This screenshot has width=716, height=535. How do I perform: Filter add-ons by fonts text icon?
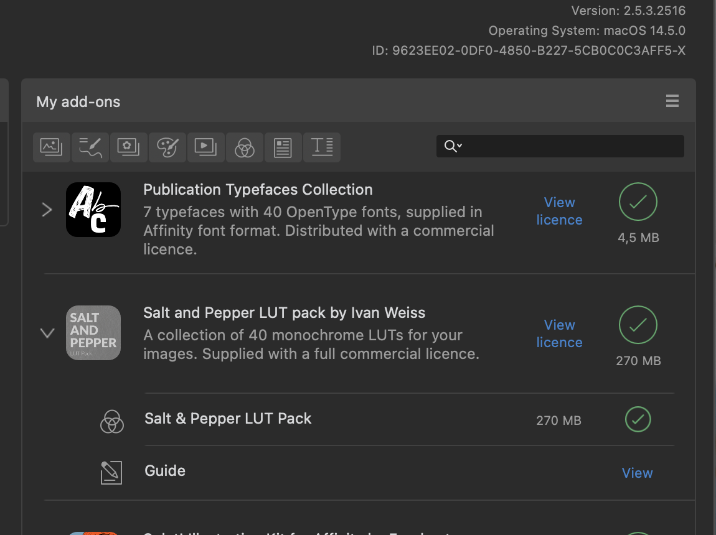322,147
